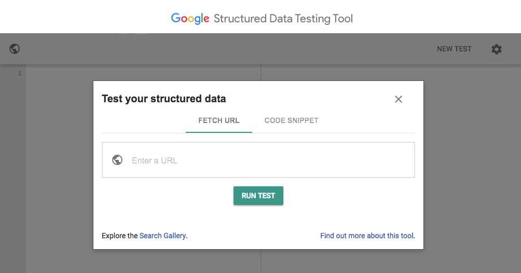The image size is (521, 273).
Task: Close the Test your structured data dialog
Action: 399,99
